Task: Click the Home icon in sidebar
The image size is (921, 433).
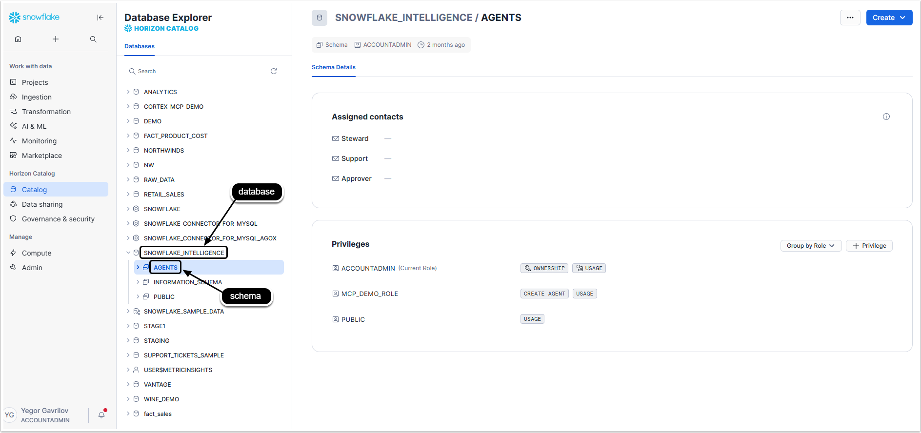Action: (x=18, y=39)
